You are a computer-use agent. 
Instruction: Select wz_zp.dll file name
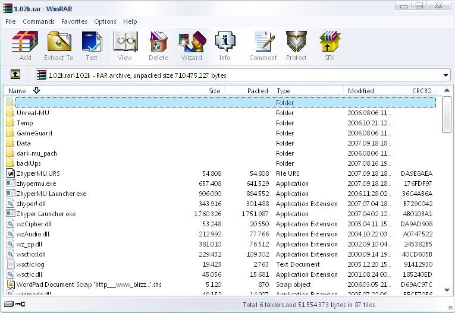[x=29, y=244]
